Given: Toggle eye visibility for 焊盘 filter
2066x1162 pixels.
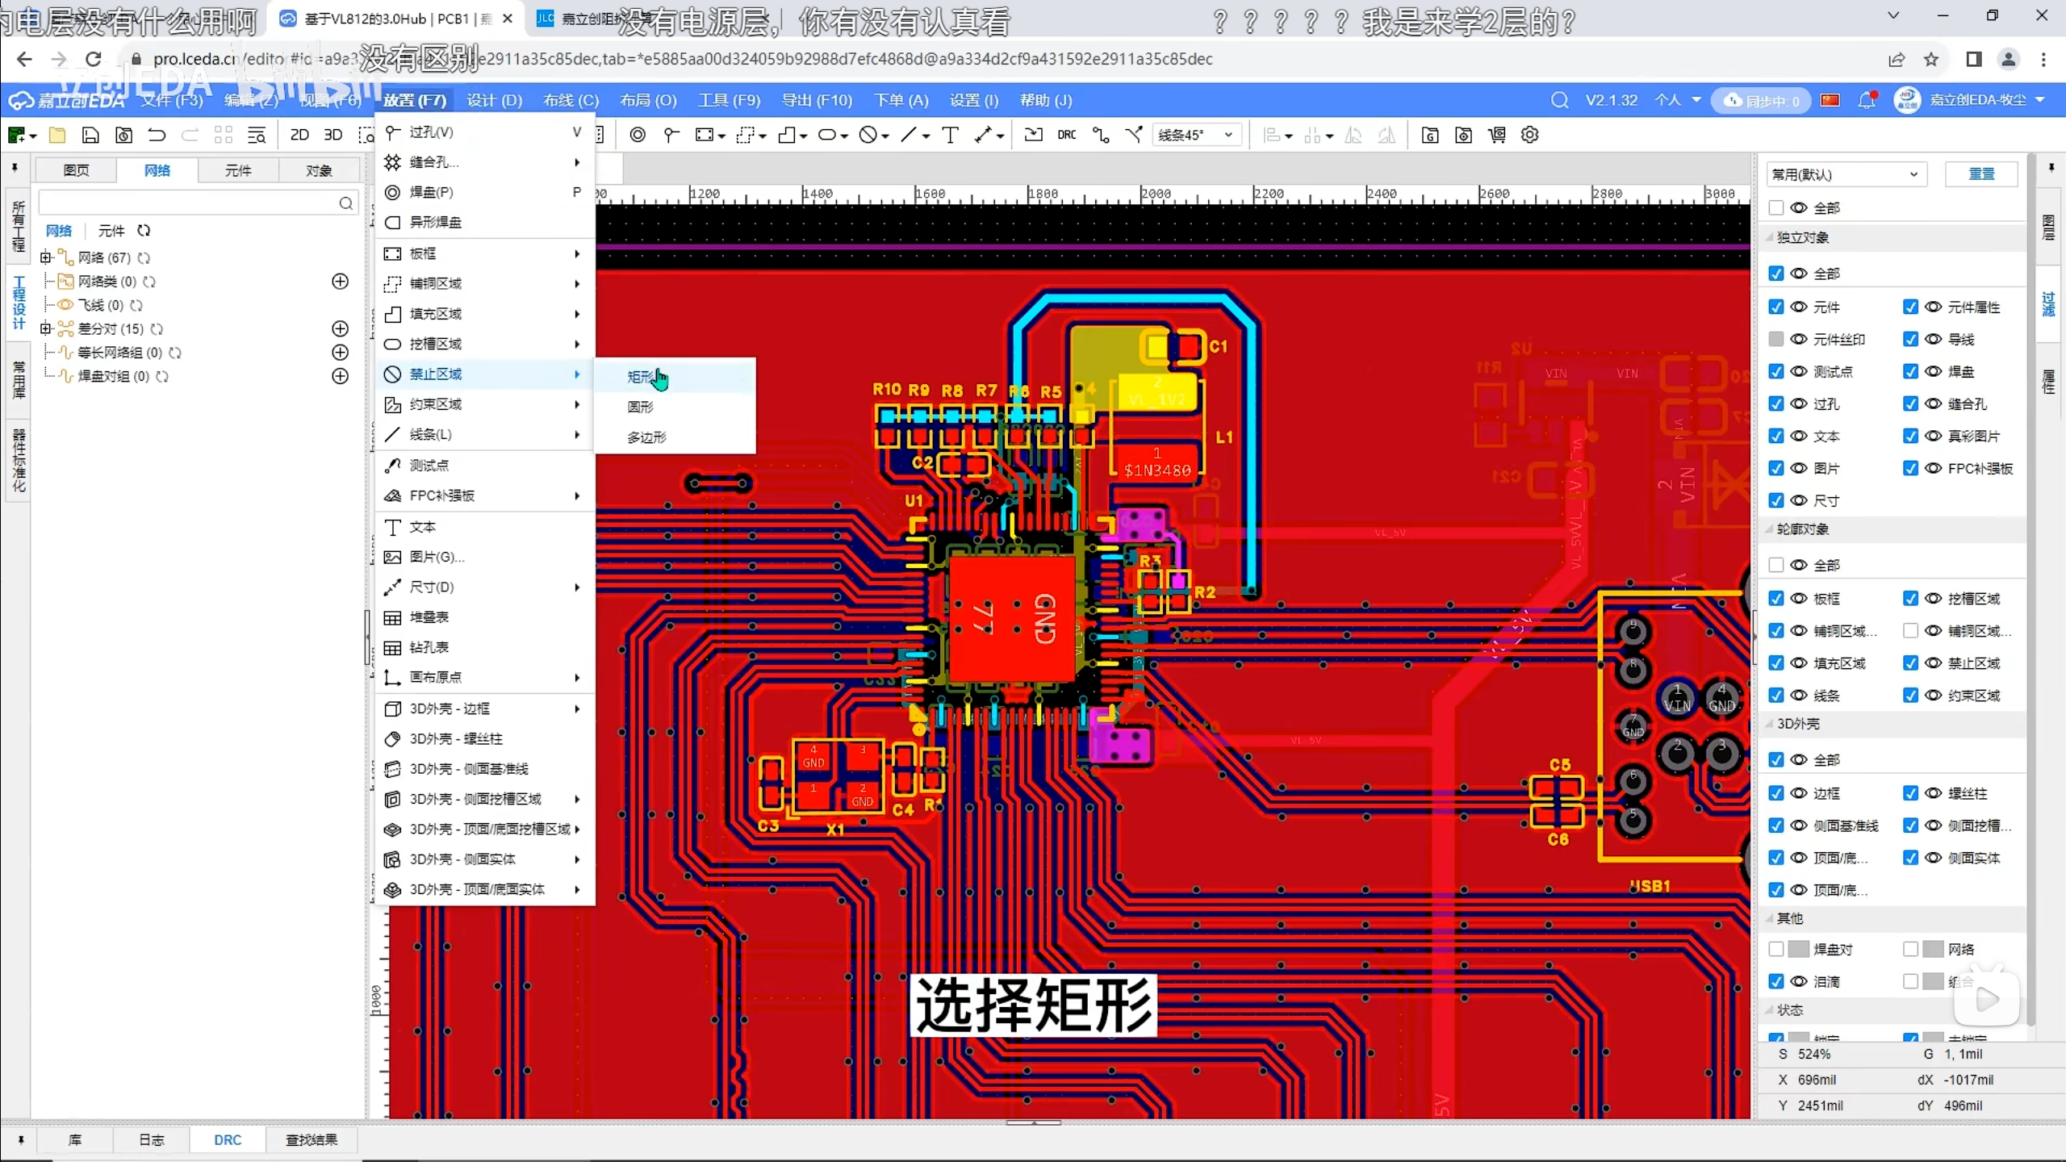Looking at the screenshot, I should [x=1933, y=371].
